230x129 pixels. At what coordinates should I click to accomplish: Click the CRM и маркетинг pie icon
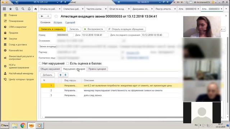tap(5, 27)
